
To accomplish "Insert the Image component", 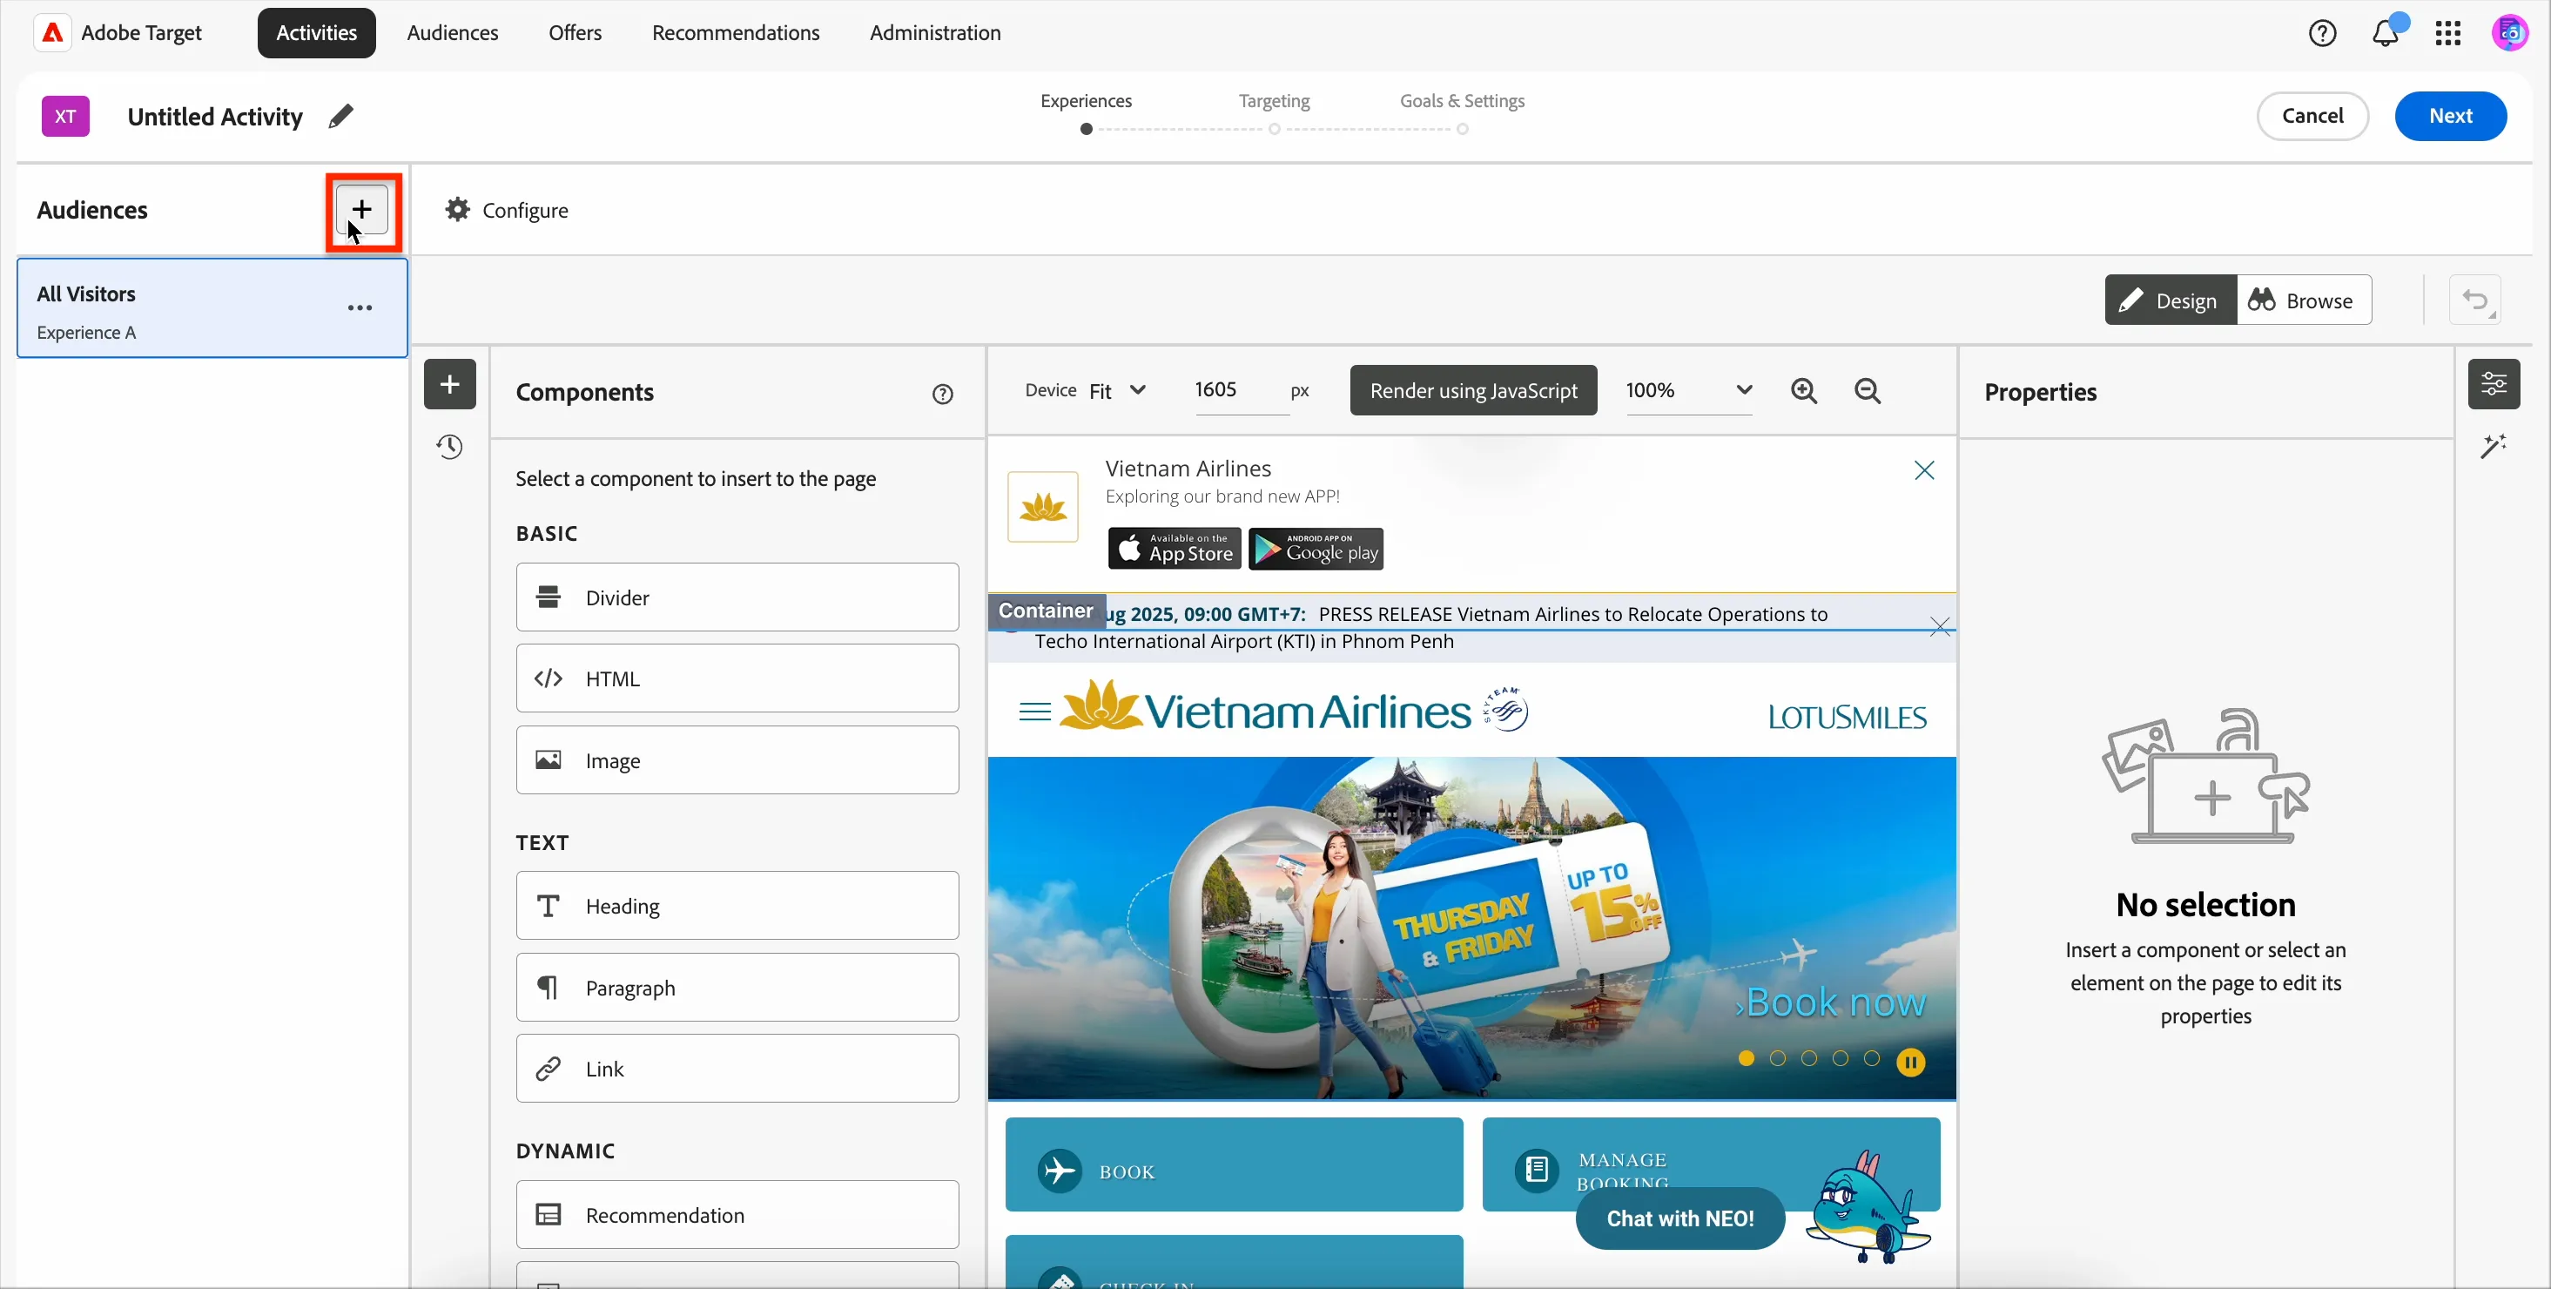I will 737,760.
